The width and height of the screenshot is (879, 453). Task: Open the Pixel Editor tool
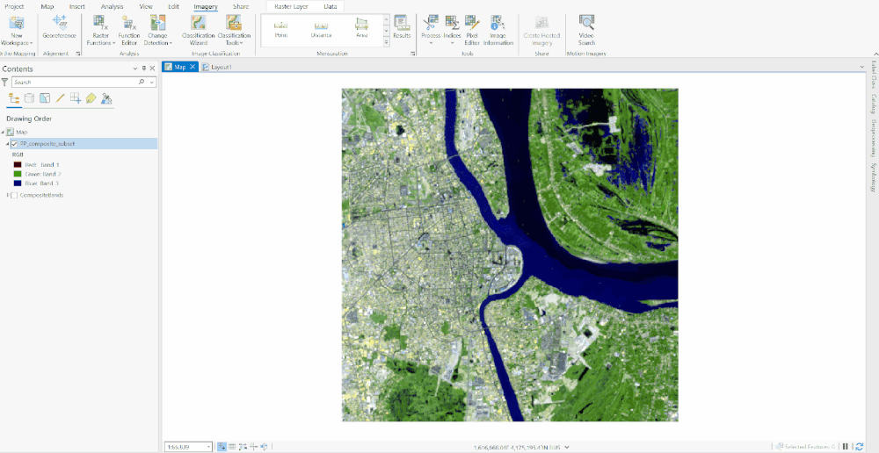[472, 31]
